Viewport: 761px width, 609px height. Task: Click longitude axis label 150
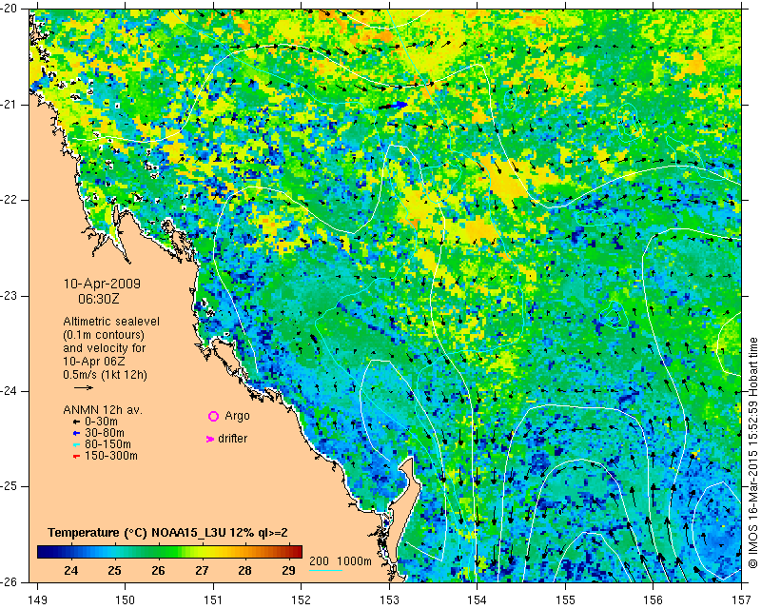[x=126, y=600]
